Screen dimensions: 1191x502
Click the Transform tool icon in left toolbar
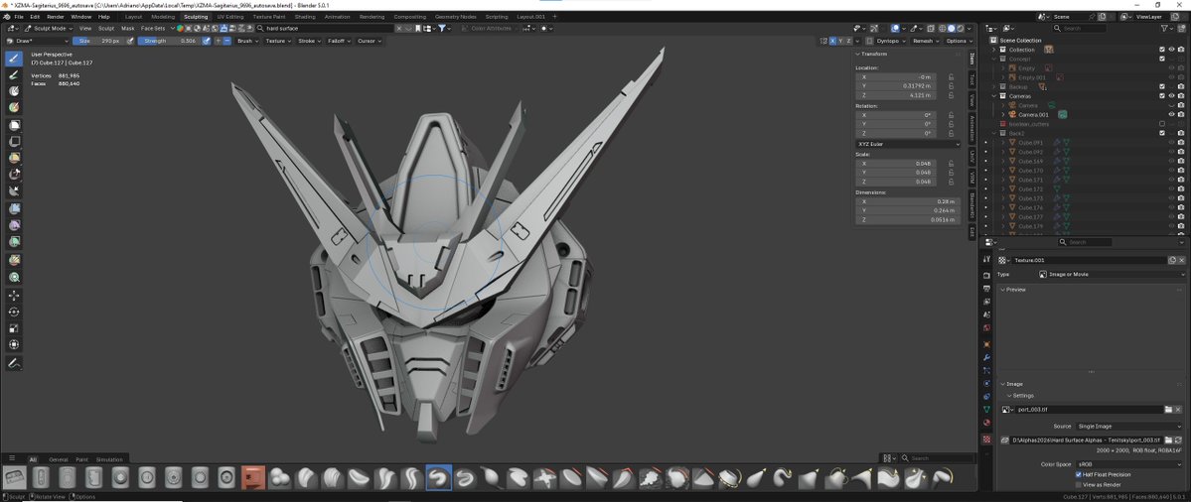[x=14, y=344]
